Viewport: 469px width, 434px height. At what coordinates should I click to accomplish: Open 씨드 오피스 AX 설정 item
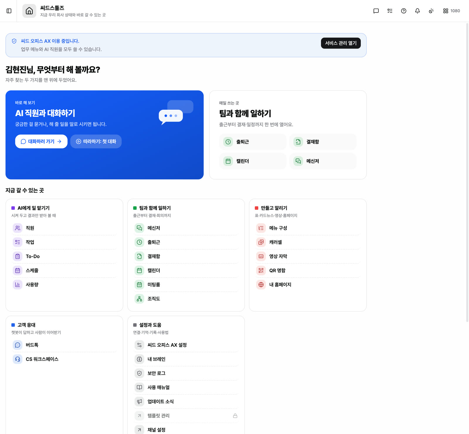(186, 345)
